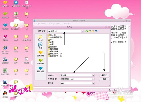Open the 百度浏览器 desktop shortcut

16,4
